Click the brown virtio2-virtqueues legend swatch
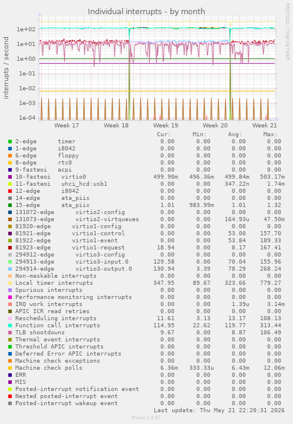This screenshot has width=293, height=424. pyautogui.click(x=10, y=219)
